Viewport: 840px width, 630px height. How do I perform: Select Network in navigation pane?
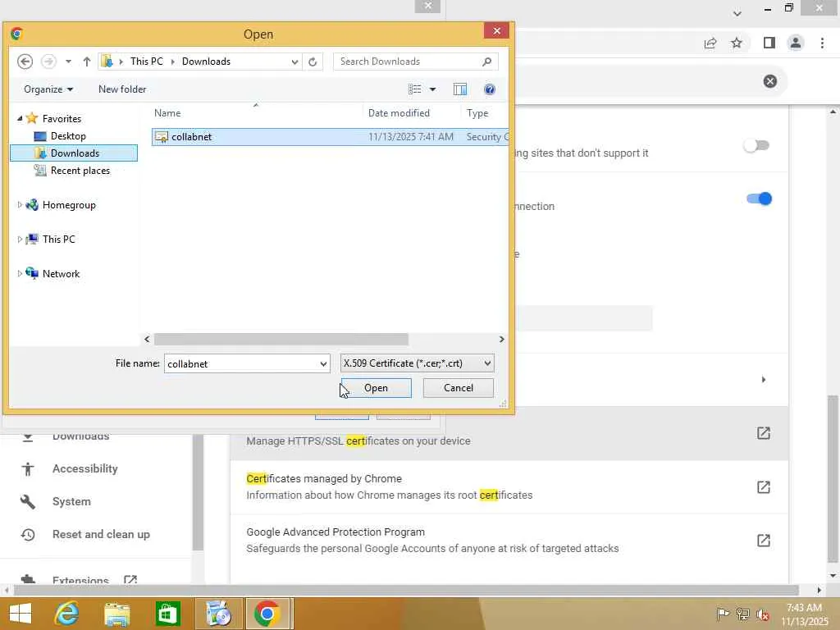pos(61,274)
